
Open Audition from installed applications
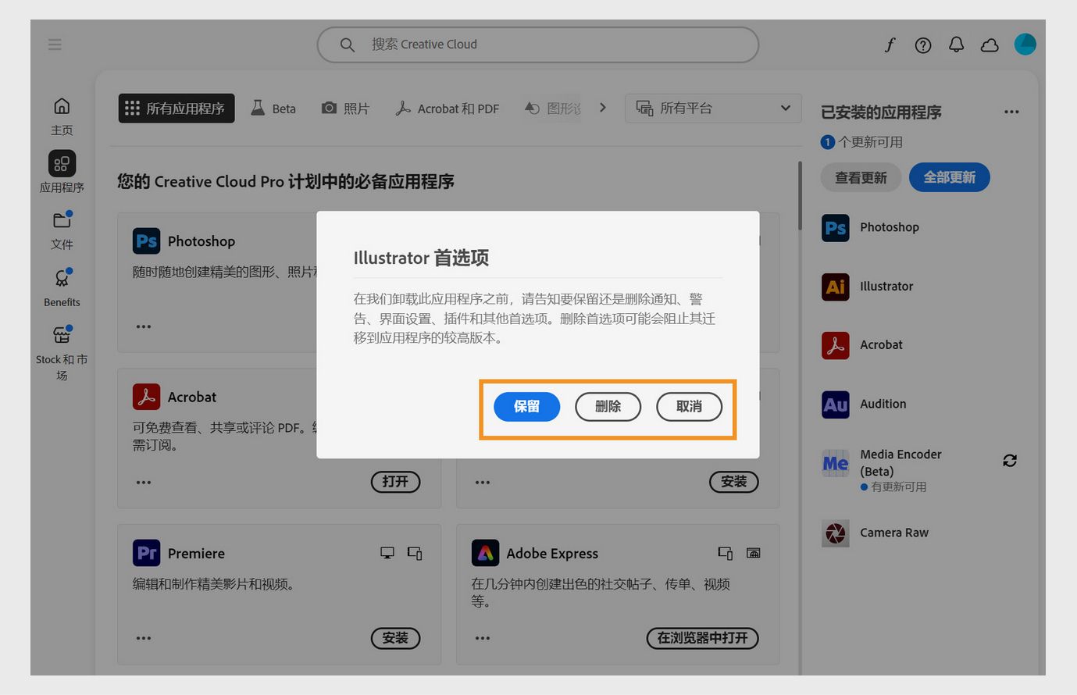(x=835, y=404)
